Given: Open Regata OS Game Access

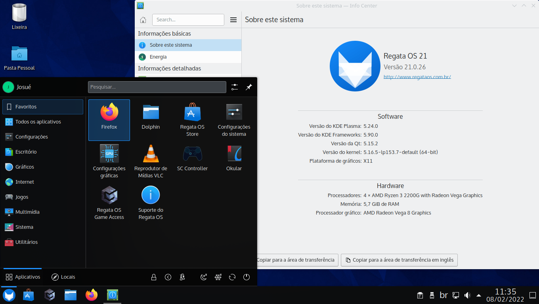Looking at the screenshot, I should coord(109,203).
